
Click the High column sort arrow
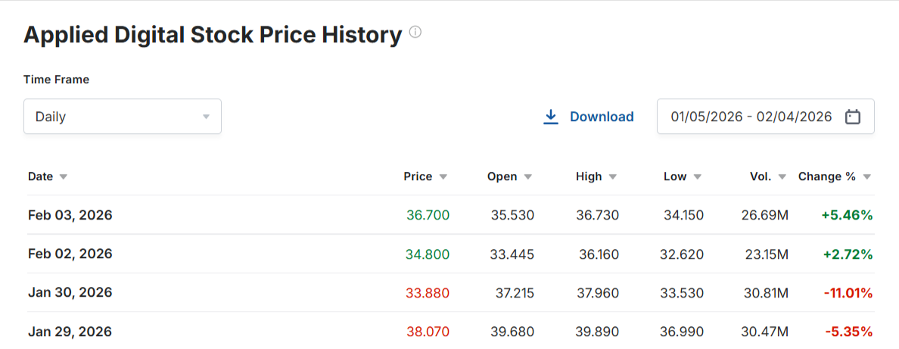pos(613,177)
